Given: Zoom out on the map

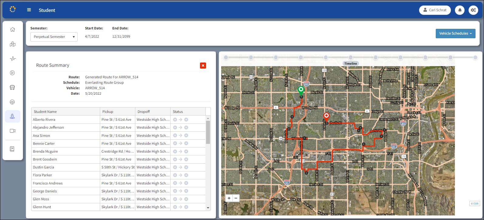Looking at the screenshot, I should tap(236, 198).
